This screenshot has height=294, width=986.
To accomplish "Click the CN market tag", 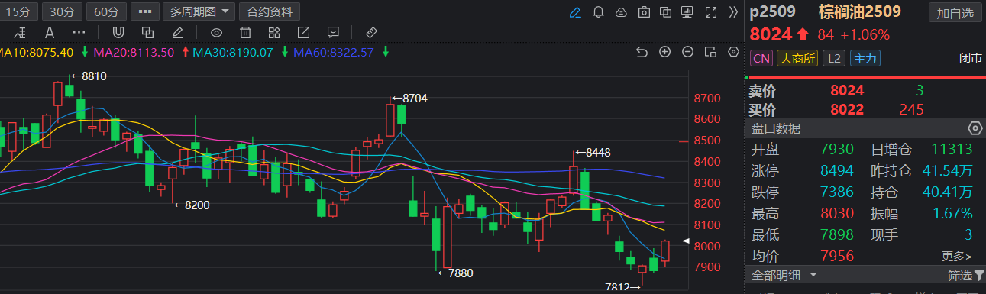I will click(761, 58).
